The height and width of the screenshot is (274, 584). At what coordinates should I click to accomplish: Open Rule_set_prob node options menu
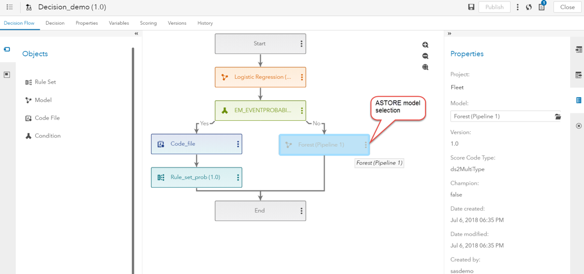pos(238,177)
